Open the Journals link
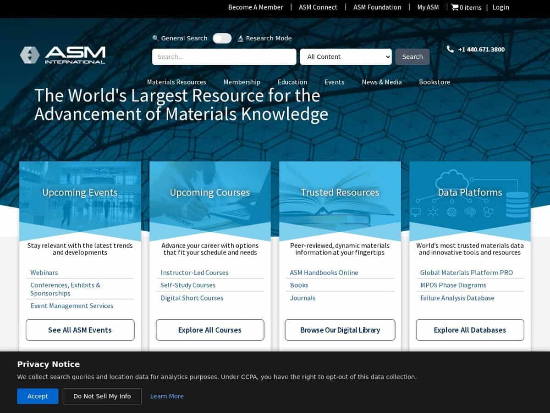The height and width of the screenshot is (413, 550). (303, 298)
